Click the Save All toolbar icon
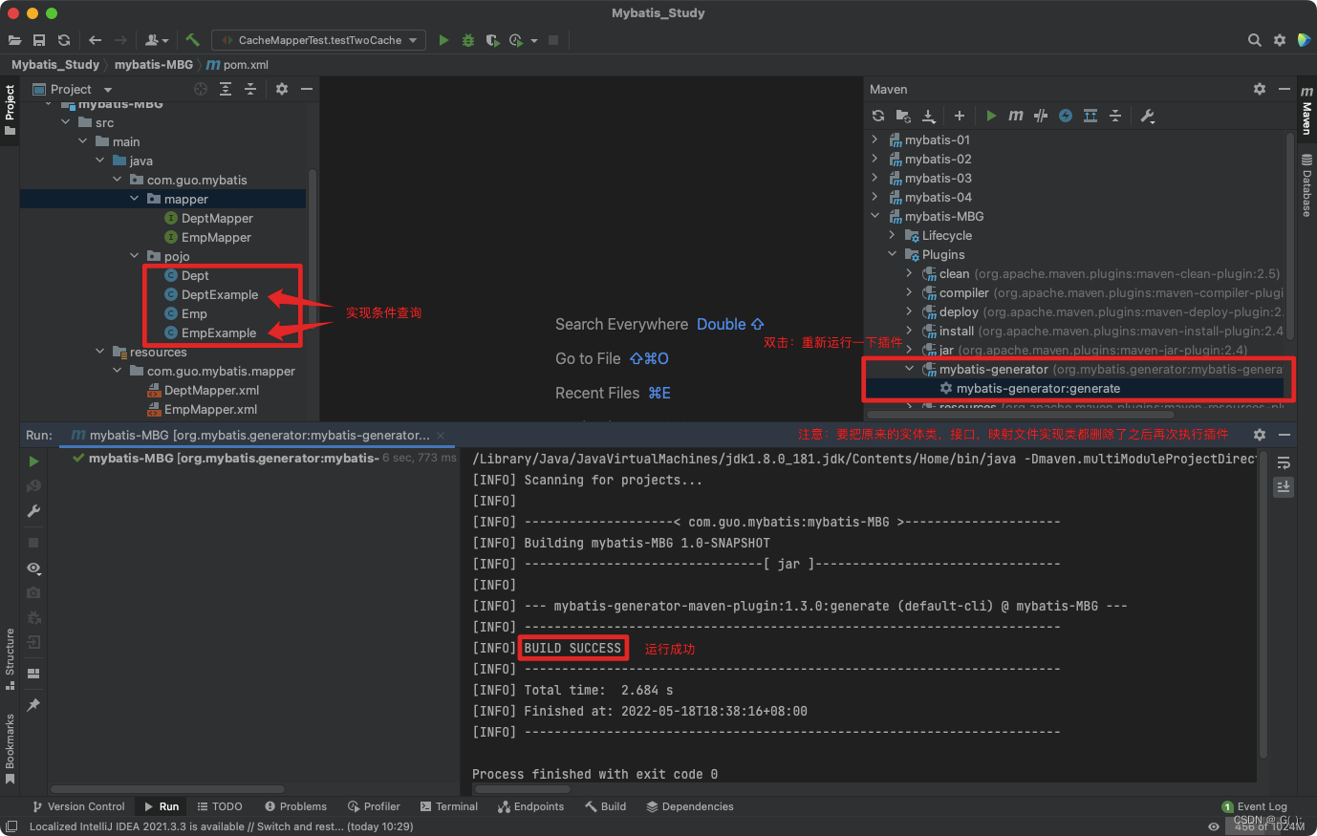This screenshot has height=836, width=1317. [39, 40]
